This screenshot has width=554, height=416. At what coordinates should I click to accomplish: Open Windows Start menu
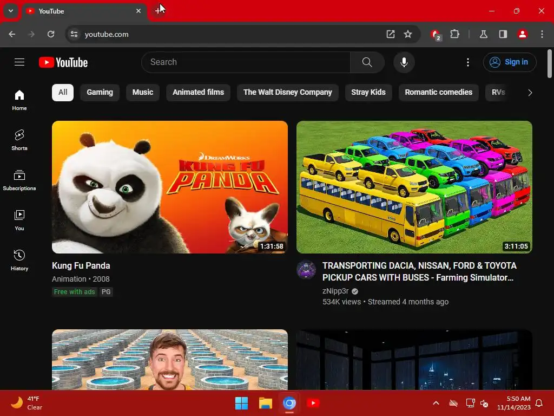pos(242,403)
